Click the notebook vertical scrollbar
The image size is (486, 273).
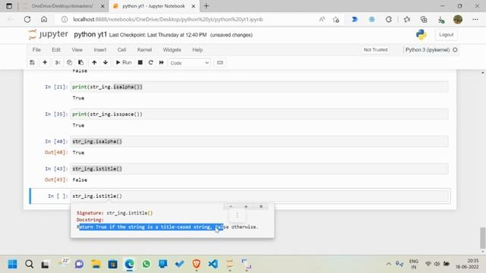pos(483,237)
